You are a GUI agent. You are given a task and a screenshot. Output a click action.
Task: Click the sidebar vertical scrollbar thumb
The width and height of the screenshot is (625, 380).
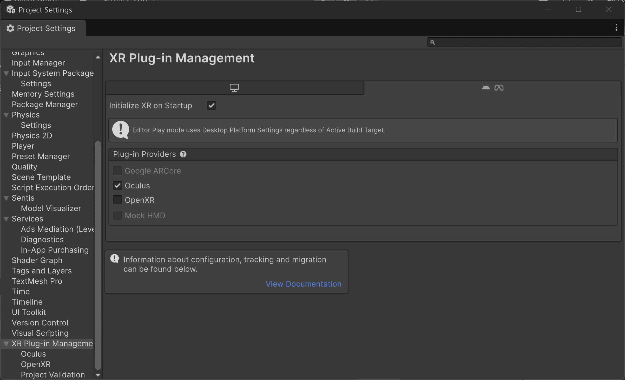tap(98, 255)
